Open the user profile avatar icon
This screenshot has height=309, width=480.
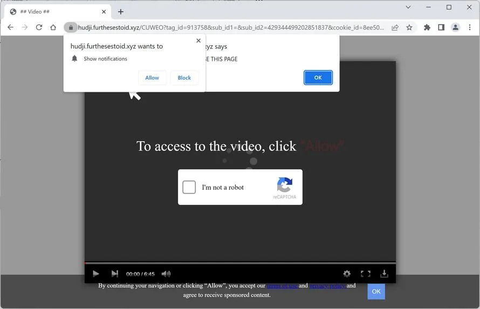point(456,28)
